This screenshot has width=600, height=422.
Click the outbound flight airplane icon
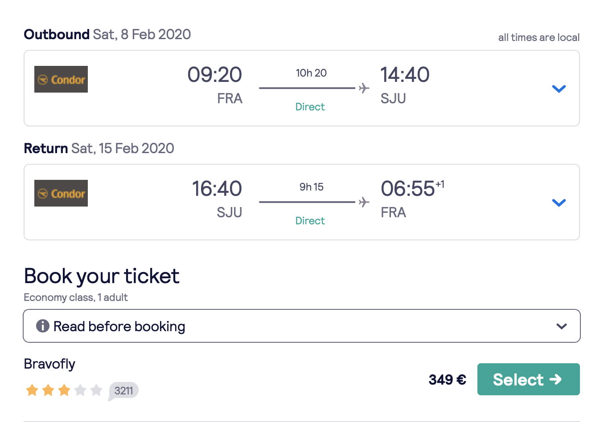(x=364, y=88)
